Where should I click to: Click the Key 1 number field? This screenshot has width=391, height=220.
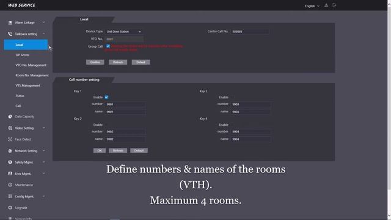125,105
